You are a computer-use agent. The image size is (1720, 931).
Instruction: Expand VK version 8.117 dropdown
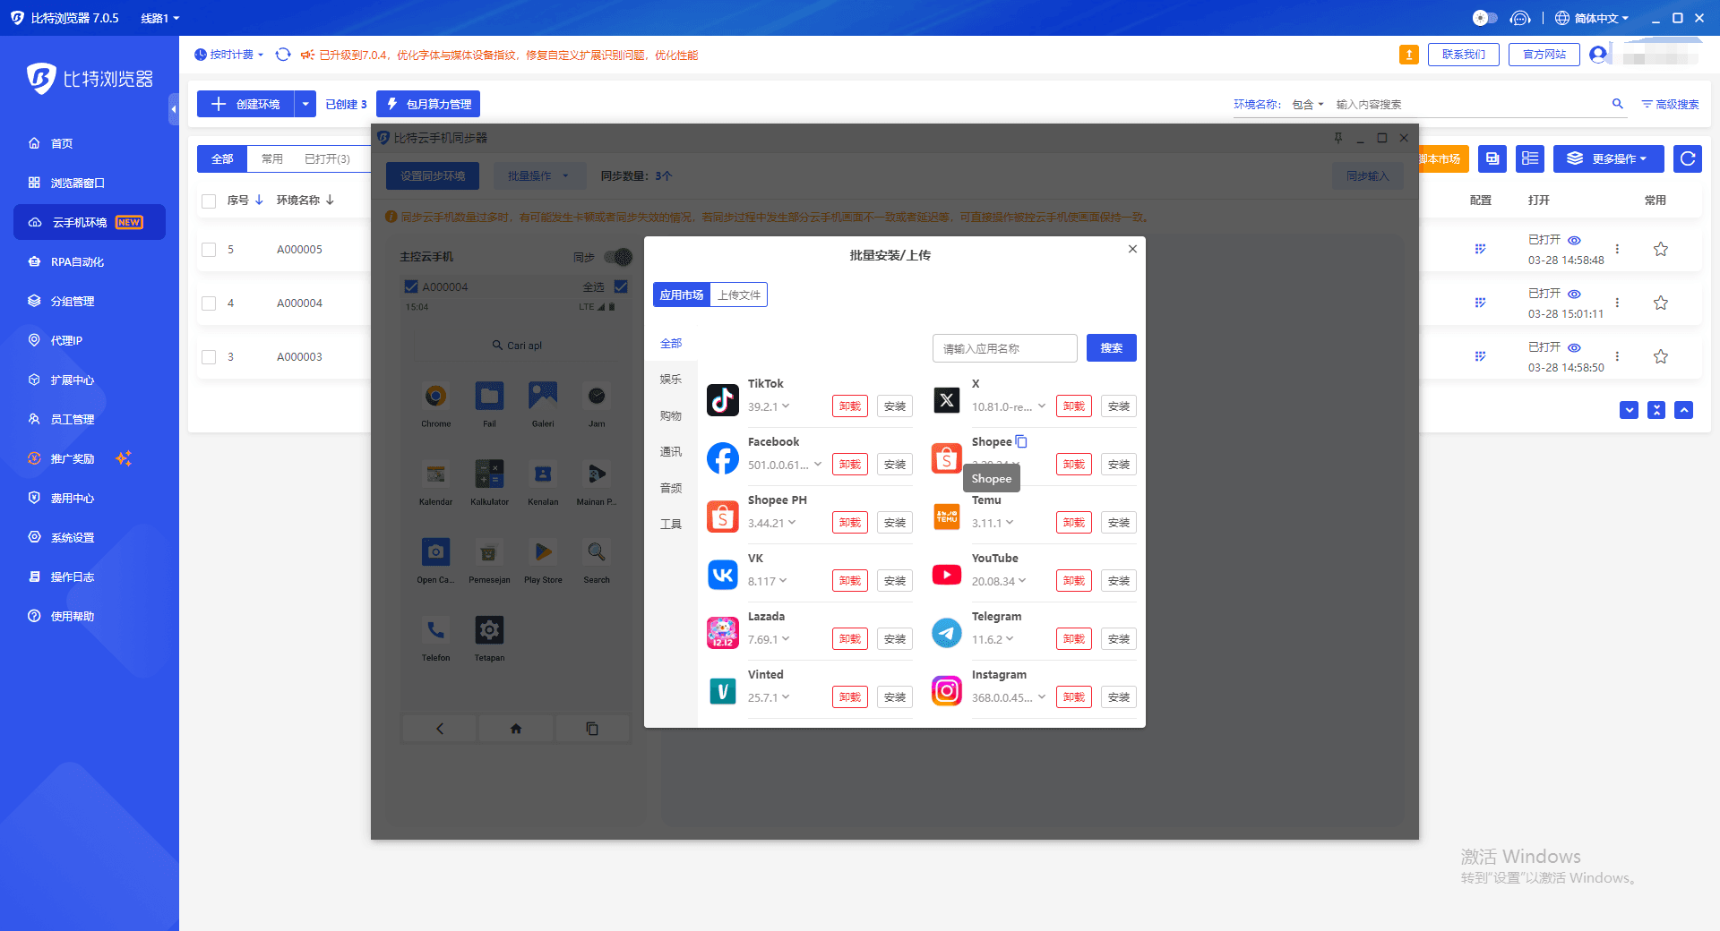[783, 581]
